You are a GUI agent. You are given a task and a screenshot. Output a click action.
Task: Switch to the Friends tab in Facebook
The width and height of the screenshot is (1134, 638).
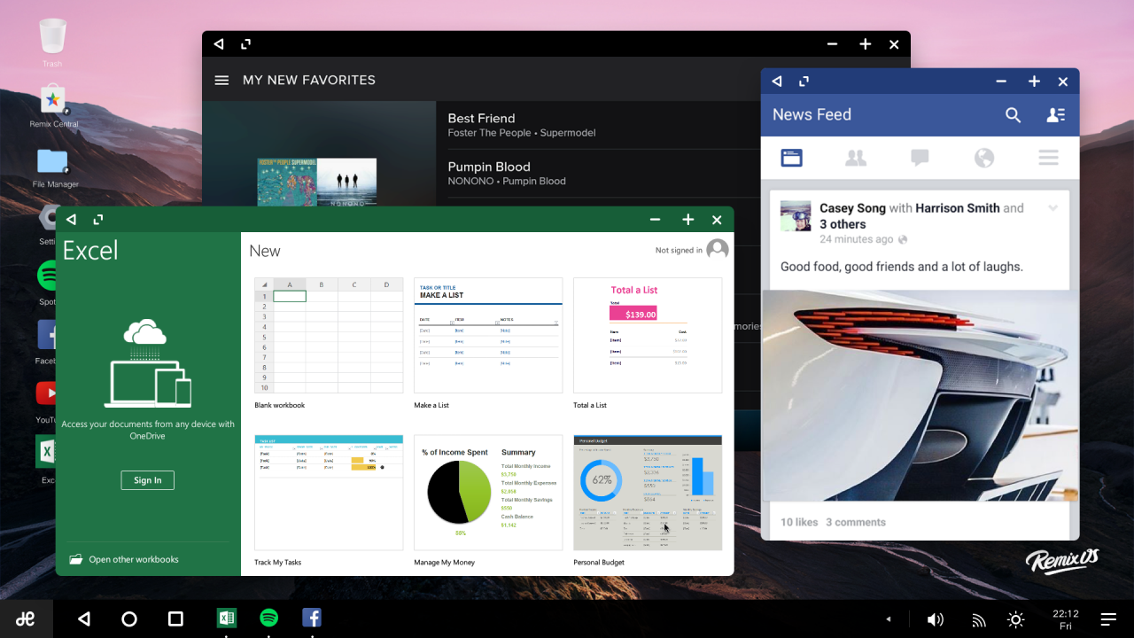click(855, 157)
